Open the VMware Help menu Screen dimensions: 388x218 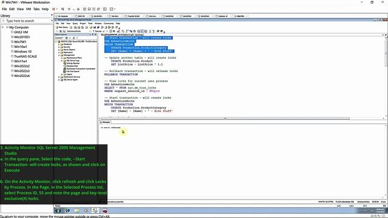pos(45,9)
